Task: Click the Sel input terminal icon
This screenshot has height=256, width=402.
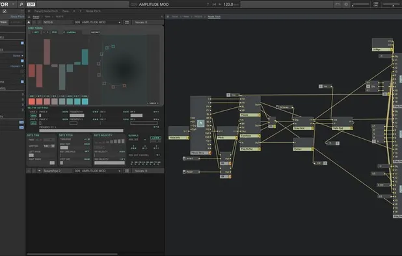Action: tap(321, 86)
